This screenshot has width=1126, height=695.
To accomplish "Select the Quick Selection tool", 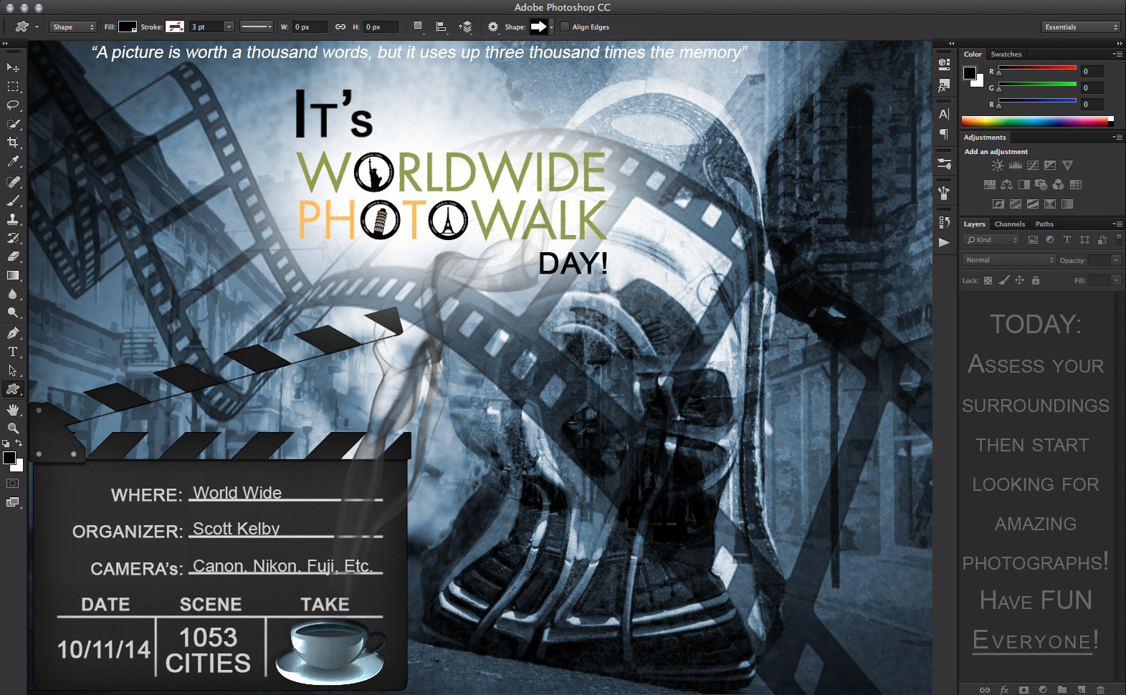I will pos(13,124).
